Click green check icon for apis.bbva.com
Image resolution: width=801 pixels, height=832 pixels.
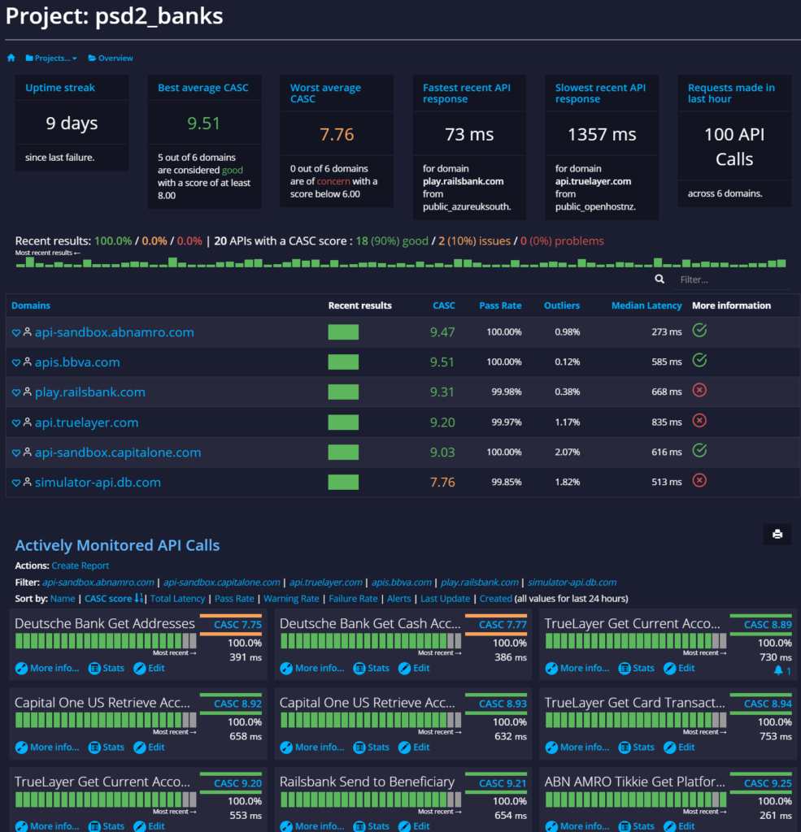point(699,360)
